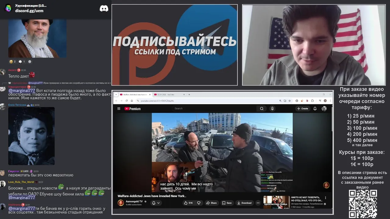This screenshot has height=219, width=390.
Task: Open the subscription notification bell dropdown
Action: [156, 203]
